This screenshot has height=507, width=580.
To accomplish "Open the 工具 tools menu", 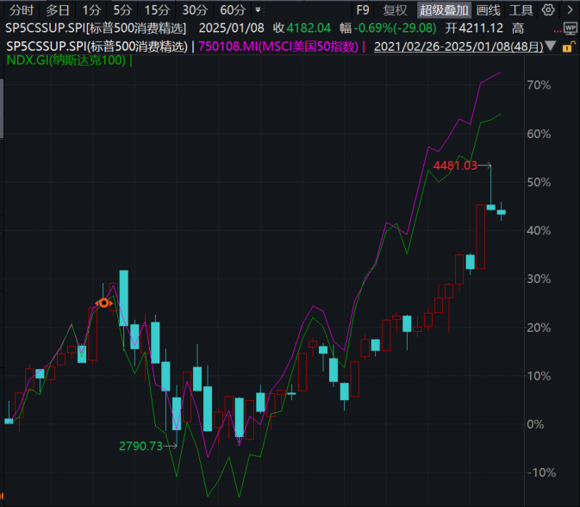I will coord(521,10).
